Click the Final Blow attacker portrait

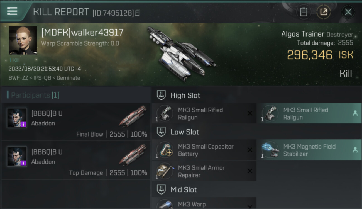point(17,118)
